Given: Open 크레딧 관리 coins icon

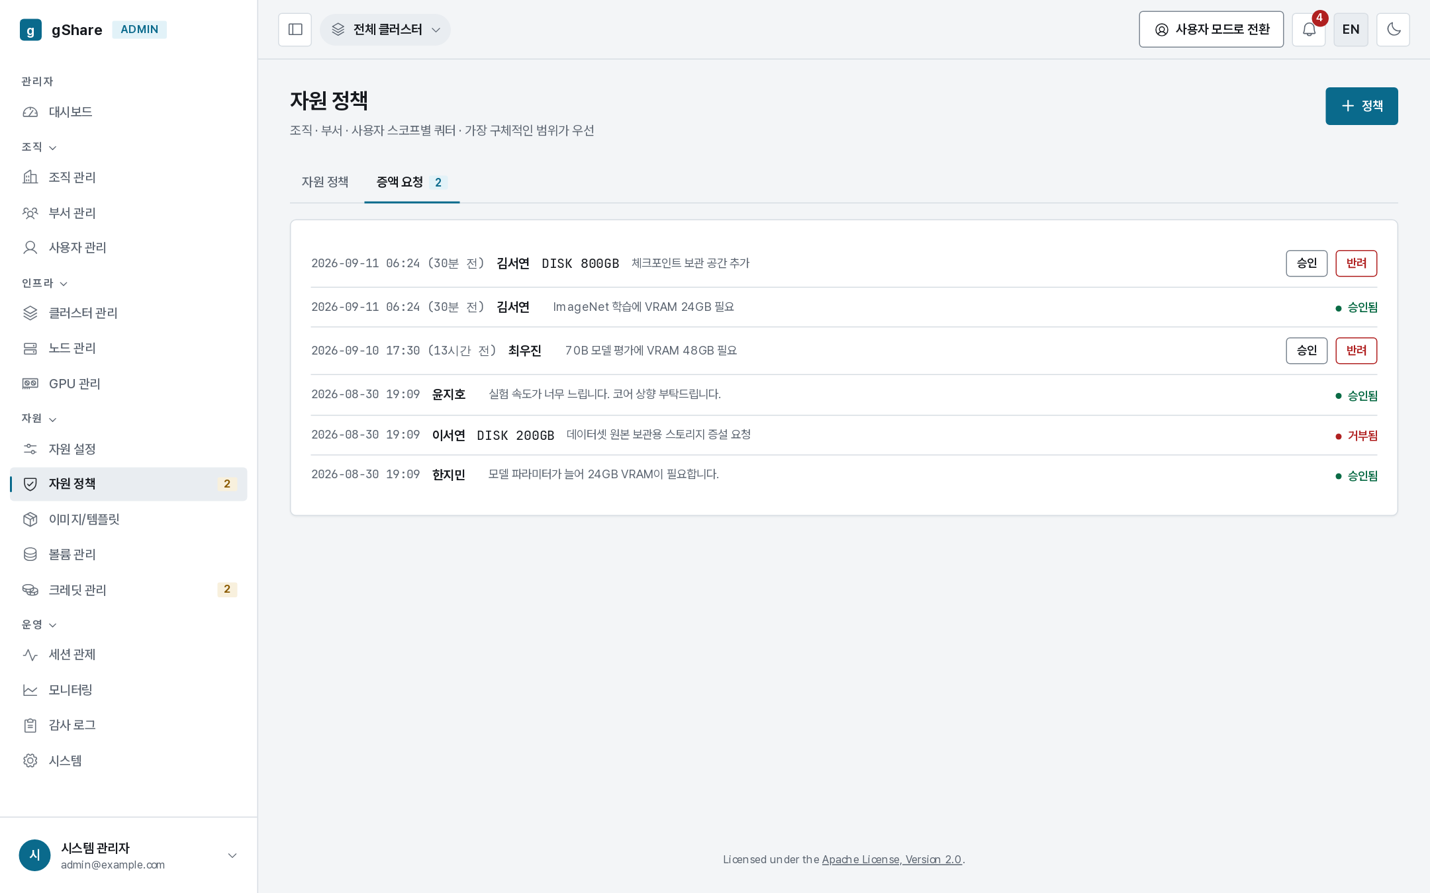Looking at the screenshot, I should pos(30,590).
